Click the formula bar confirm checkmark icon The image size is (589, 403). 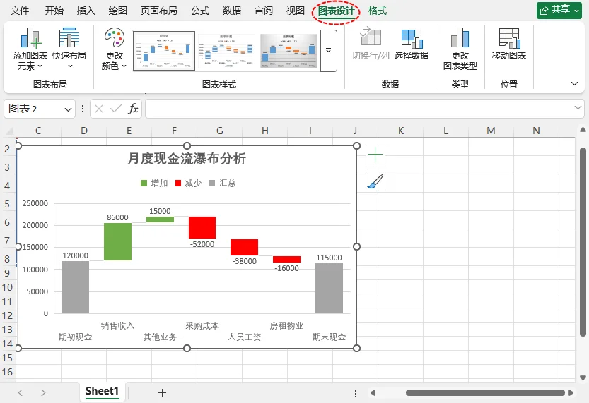116,109
